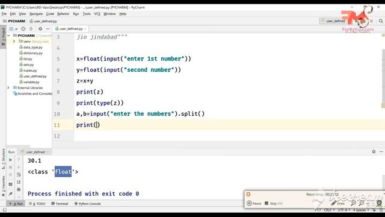The height and width of the screenshot is (217, 385).
Task: Open CRLF line separator selector
Action: [329, 210]
